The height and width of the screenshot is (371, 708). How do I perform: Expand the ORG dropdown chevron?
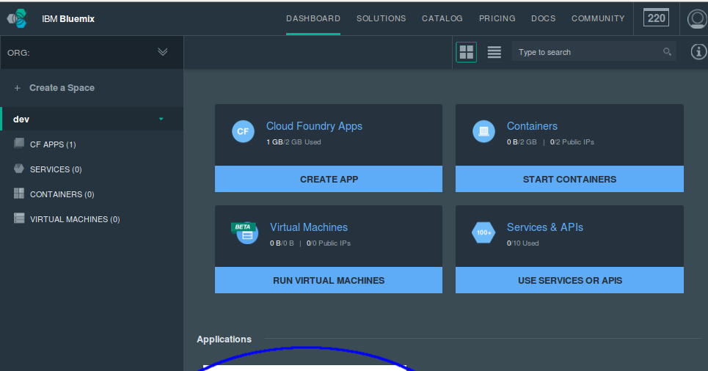click(x=163, y=52)
